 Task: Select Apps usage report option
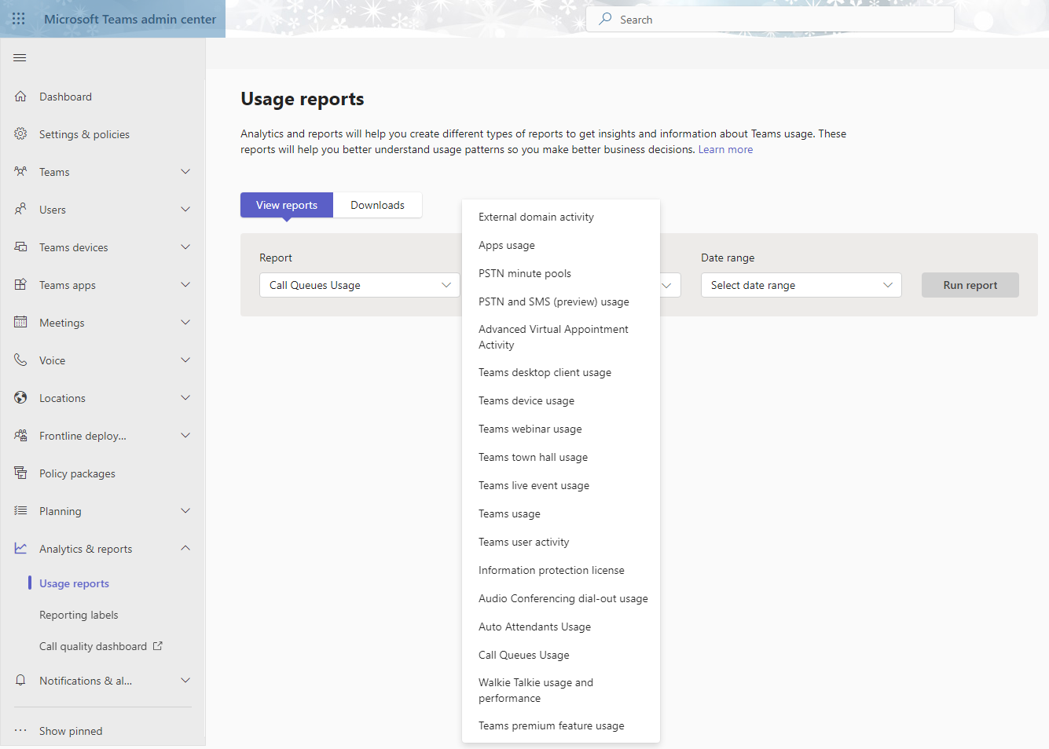tap(561, 245)
